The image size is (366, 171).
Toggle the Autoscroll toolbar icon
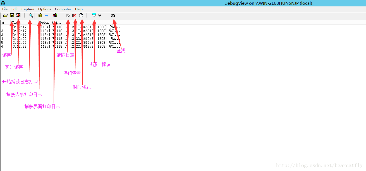click(74, 16)
